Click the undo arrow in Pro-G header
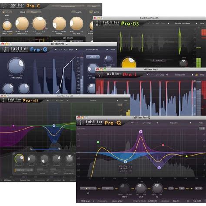 [x=56, y=50]
